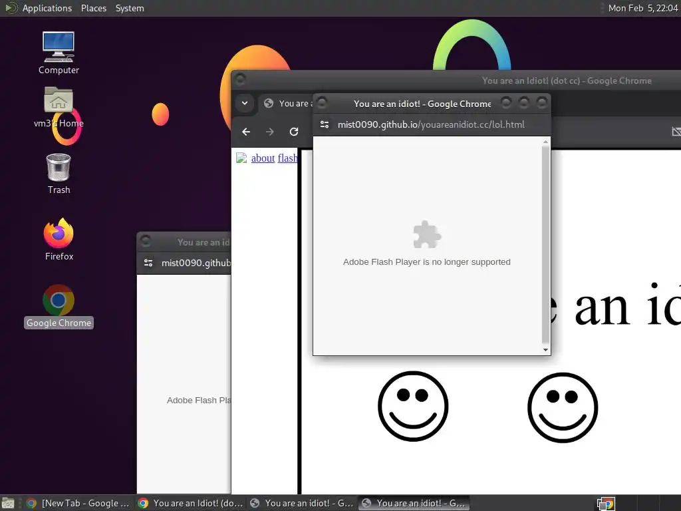Image resolution: width=681 pixels, height=511 pixels.
Task: Reload page in main Chrome window
Action: click(294, 132)
